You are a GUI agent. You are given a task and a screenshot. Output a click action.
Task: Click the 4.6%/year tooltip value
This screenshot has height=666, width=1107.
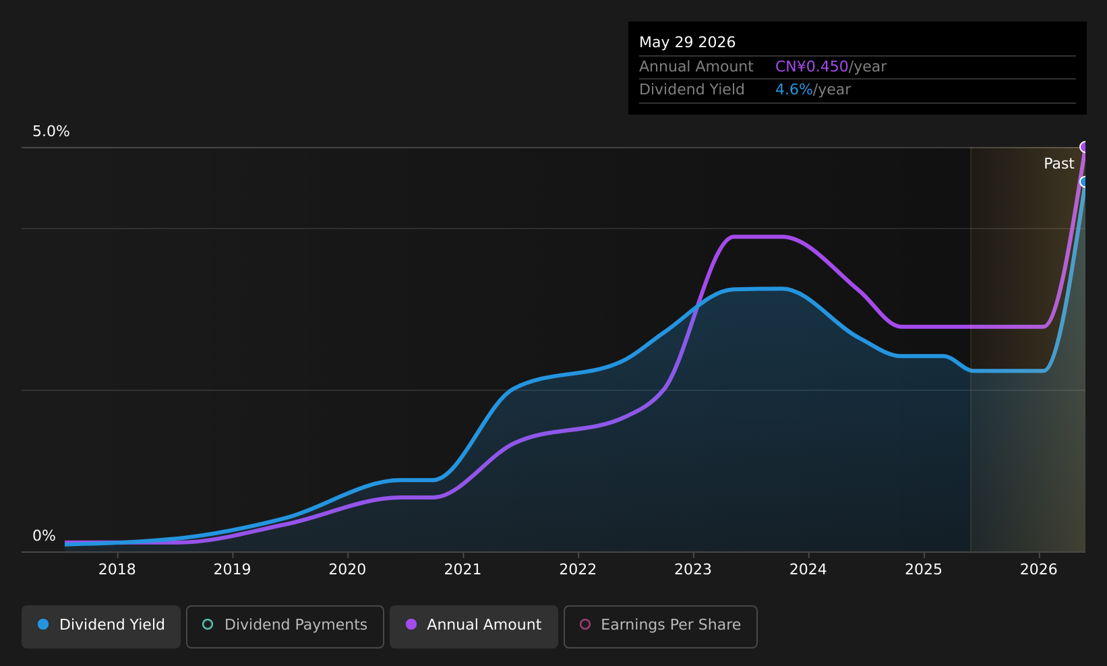(813, 90)
